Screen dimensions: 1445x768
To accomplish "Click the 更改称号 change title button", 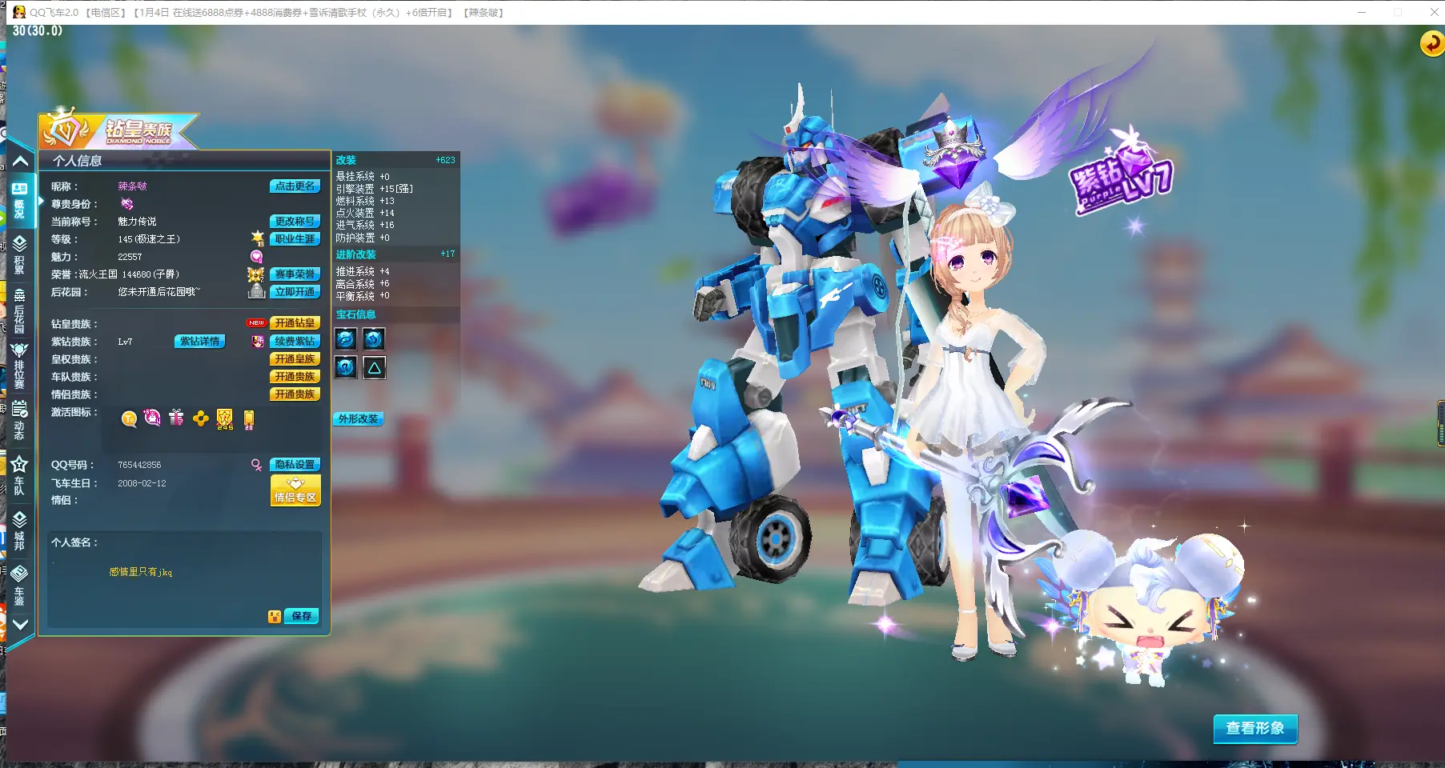I will (295, 222).
